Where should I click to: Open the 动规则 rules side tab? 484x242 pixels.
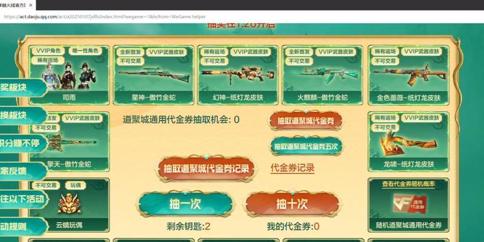click(x=22, y=227)
